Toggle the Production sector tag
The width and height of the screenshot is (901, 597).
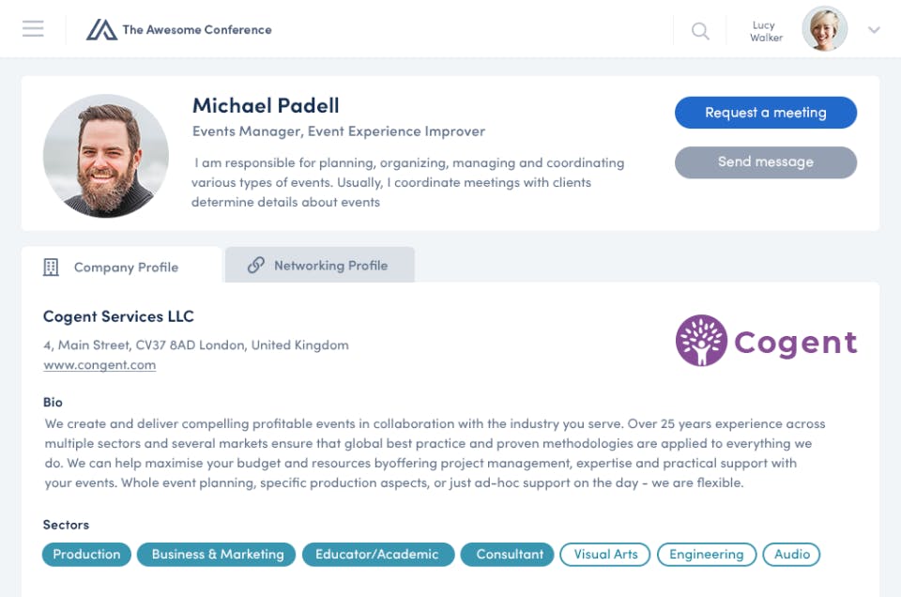coord(86,555)
